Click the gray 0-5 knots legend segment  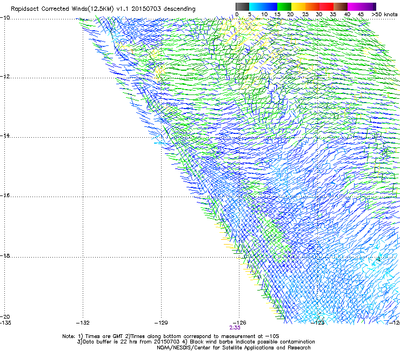(242, 6)
